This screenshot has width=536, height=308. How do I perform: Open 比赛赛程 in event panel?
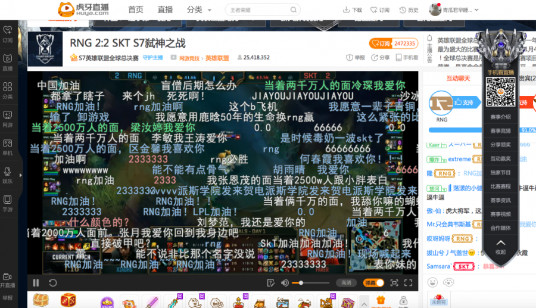500,186
